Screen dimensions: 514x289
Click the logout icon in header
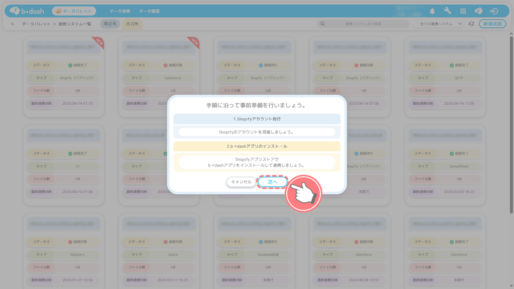[494, 11]
